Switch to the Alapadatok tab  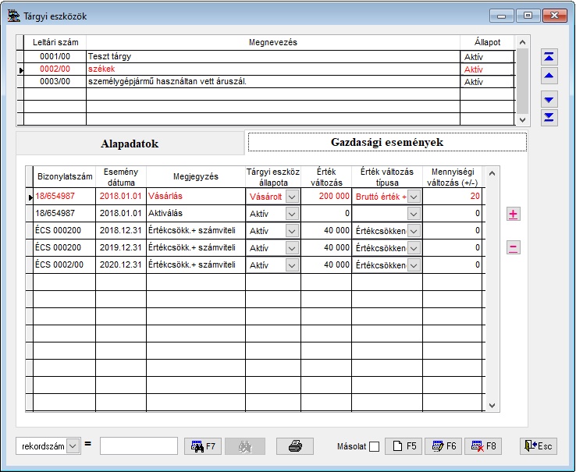[130, 144]
